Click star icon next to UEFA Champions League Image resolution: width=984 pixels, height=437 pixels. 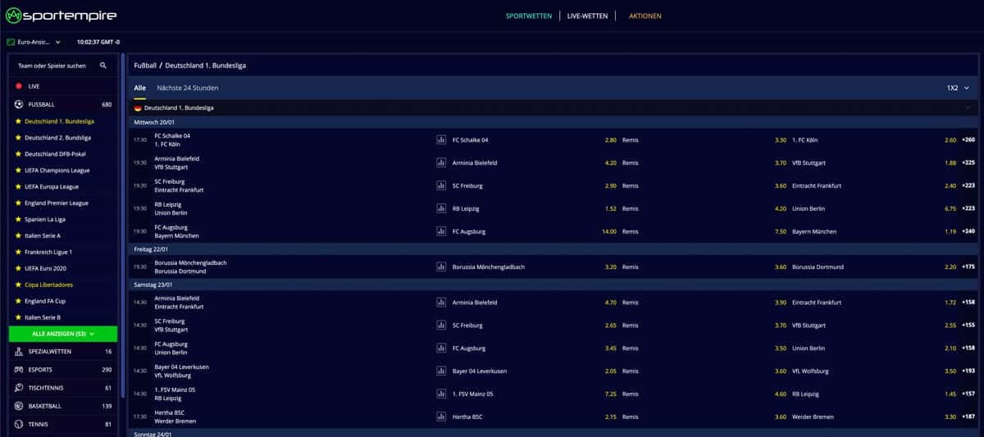pos(18,170)
